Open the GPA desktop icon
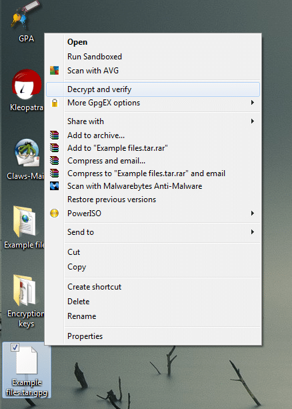Image resolution: width=292 pixels, height=409 pixels. pyautogui.click(x=25, y=14)
